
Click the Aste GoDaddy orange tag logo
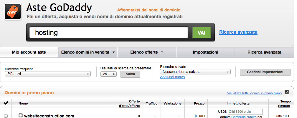[x=13, y=12]
